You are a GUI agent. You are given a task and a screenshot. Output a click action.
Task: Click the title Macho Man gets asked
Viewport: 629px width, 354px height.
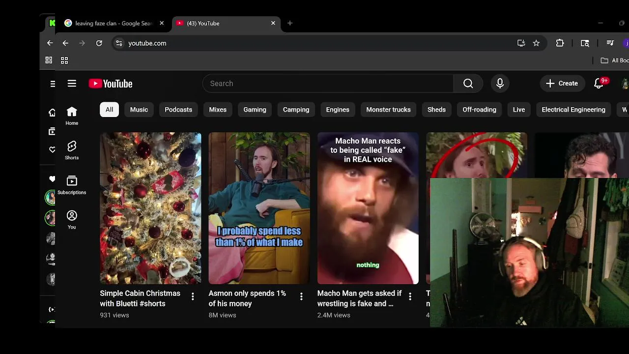coord(359,298)
